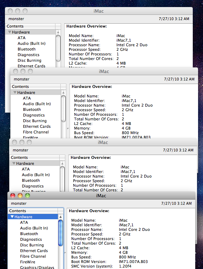Image resolution: width=203 pixels, height=269 pixels.
Task: Collapse Hardware triangle in window directly behind active one
Action: point(14,163)
